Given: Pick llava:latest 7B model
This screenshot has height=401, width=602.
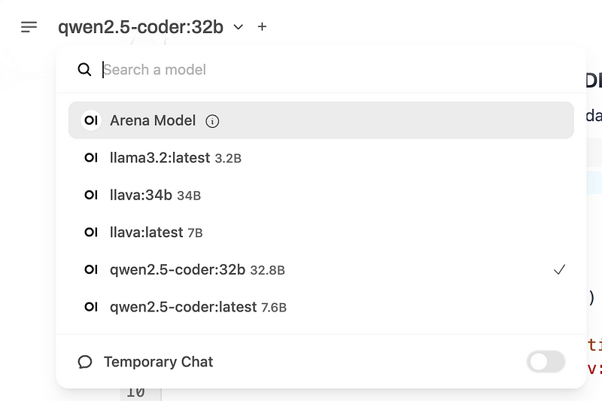Looking at the screenshot, I should pyautogui.click(x=156, y=232).
